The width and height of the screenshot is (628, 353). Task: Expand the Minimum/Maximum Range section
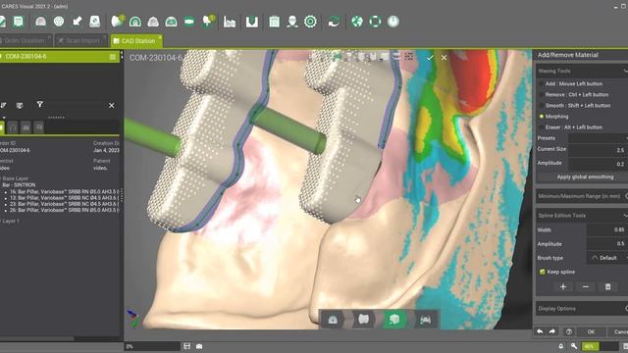coord(626,196)
